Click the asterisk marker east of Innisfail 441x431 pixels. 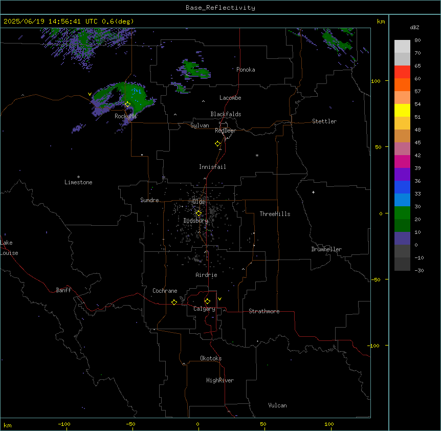coord(257,155)
